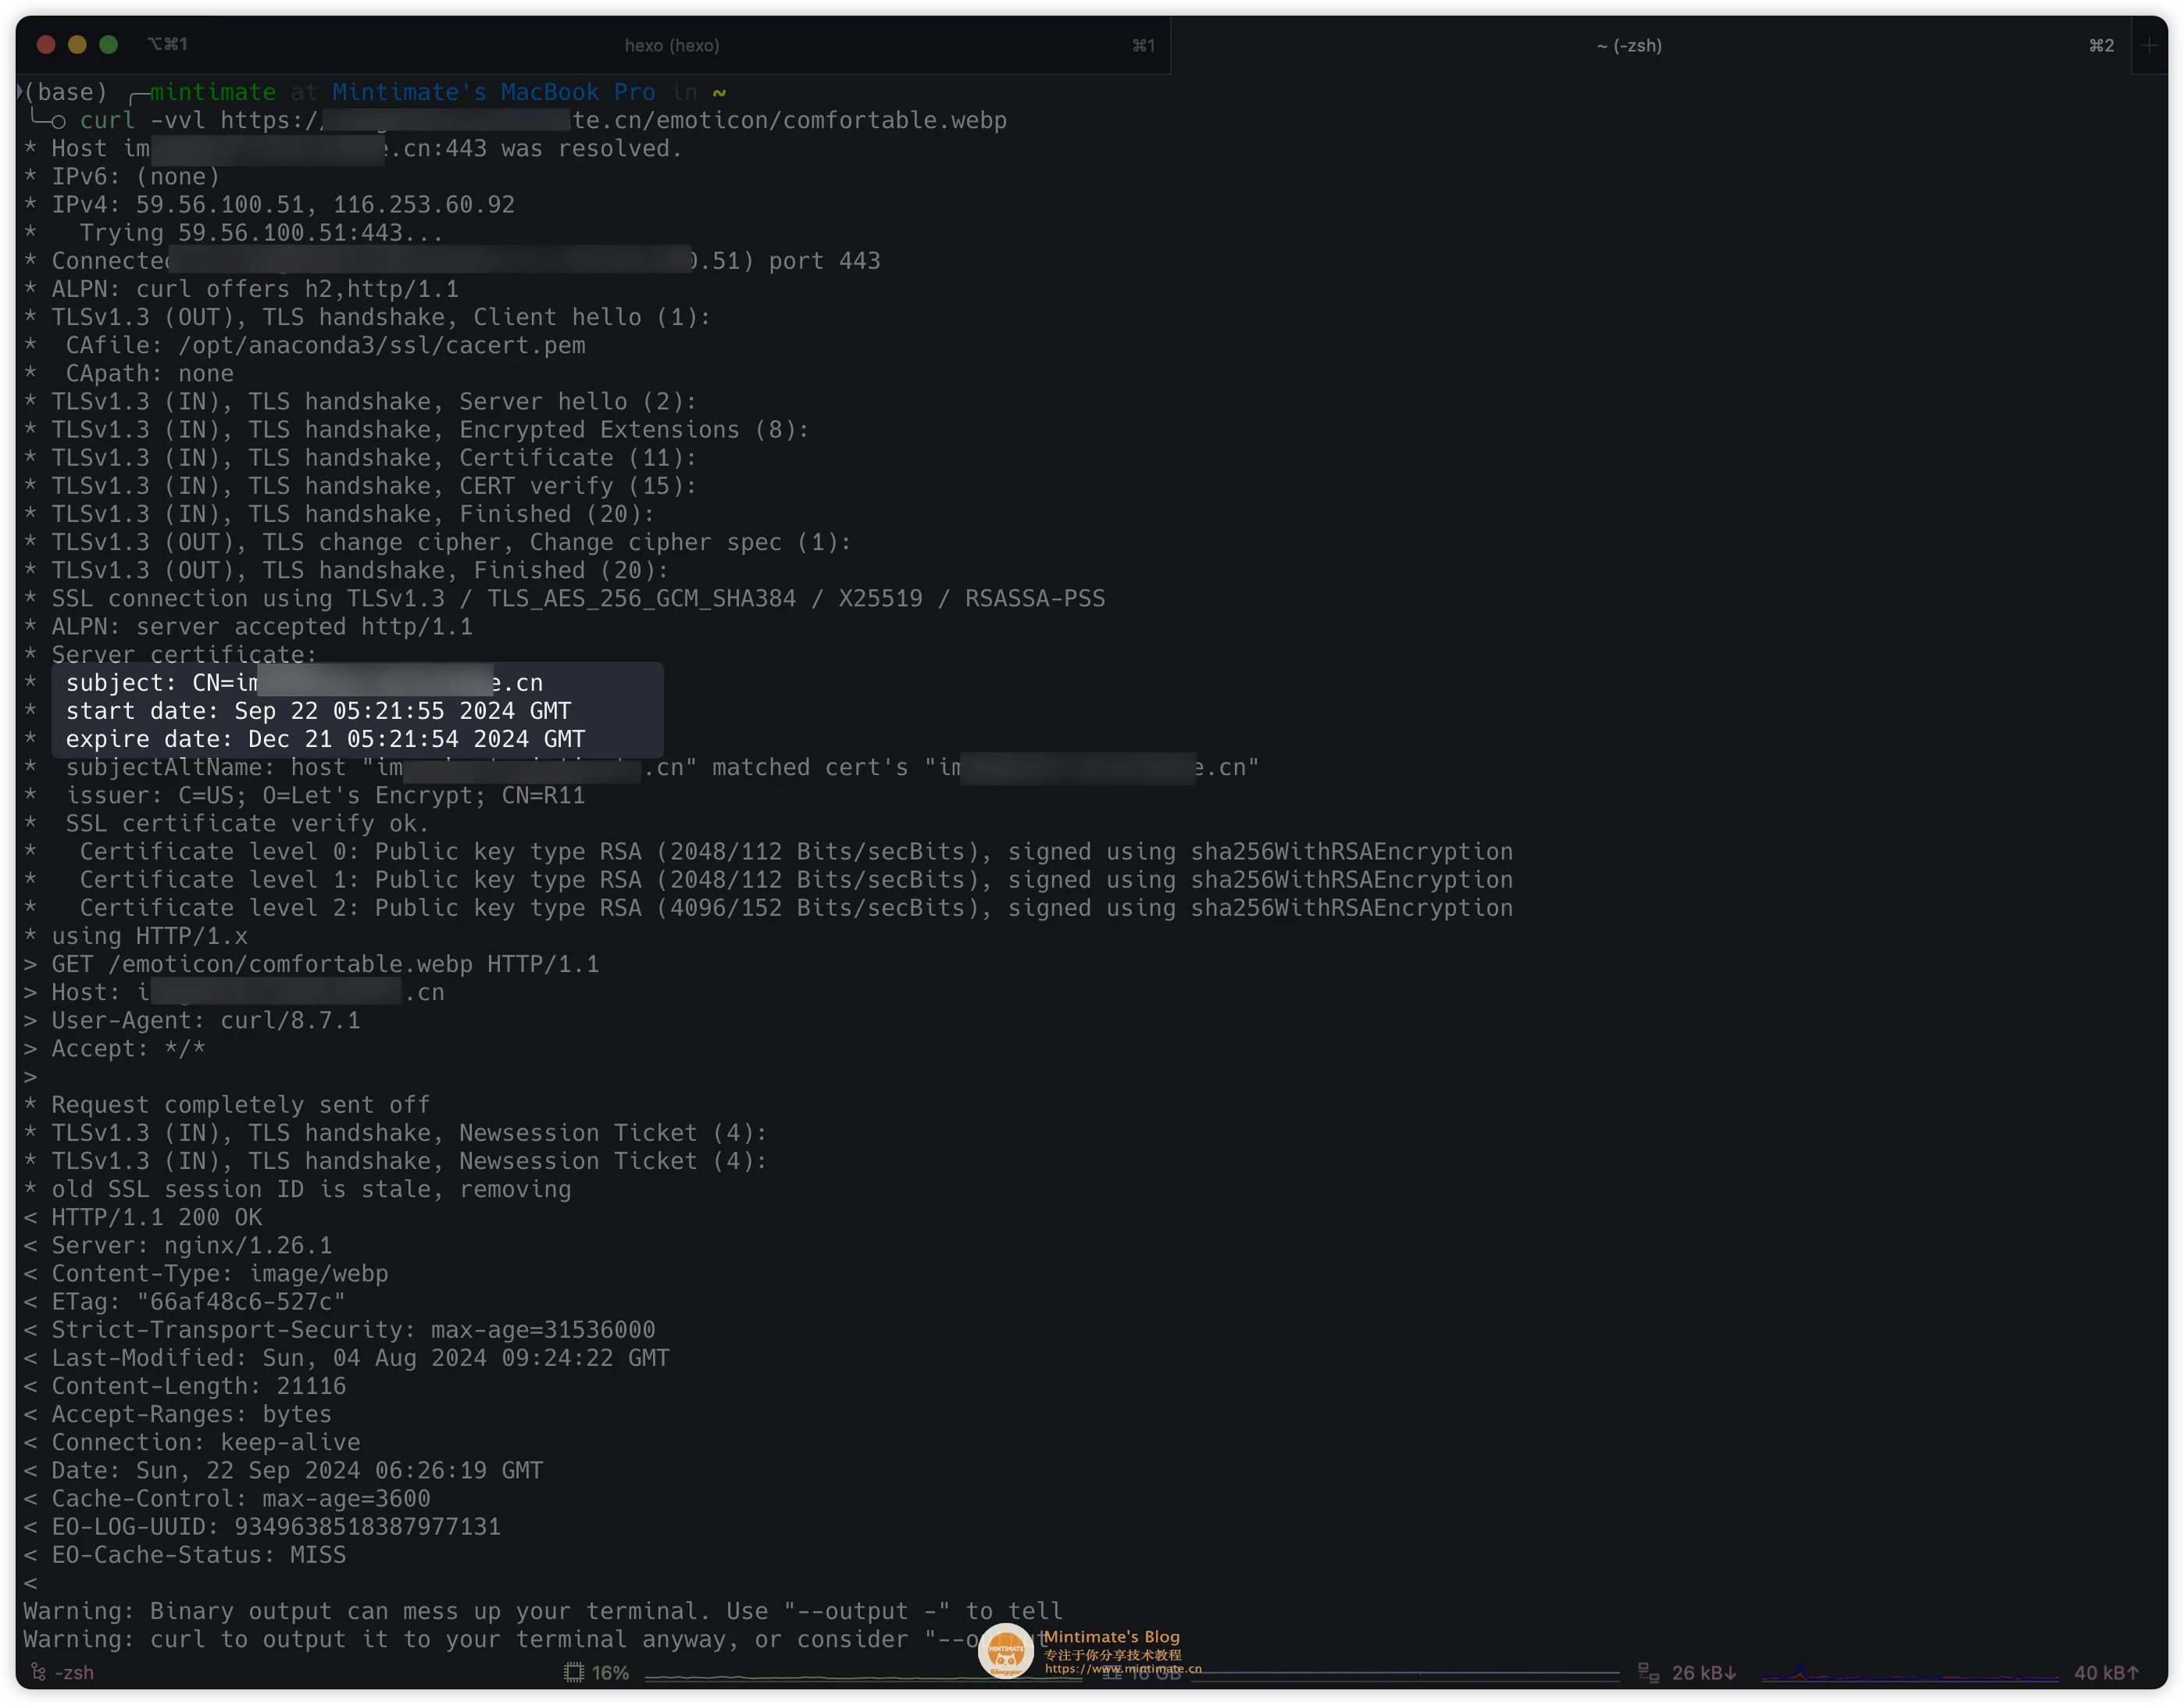Minimize the terminal with yellow button
Screen dimensions: 2184x1705
(x=77, y=44)
